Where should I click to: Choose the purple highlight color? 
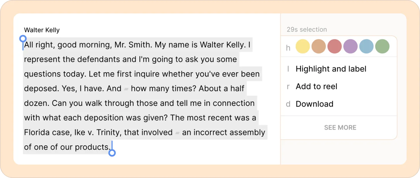coord(350,46)
